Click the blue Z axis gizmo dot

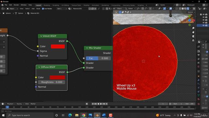coord(189,20)
